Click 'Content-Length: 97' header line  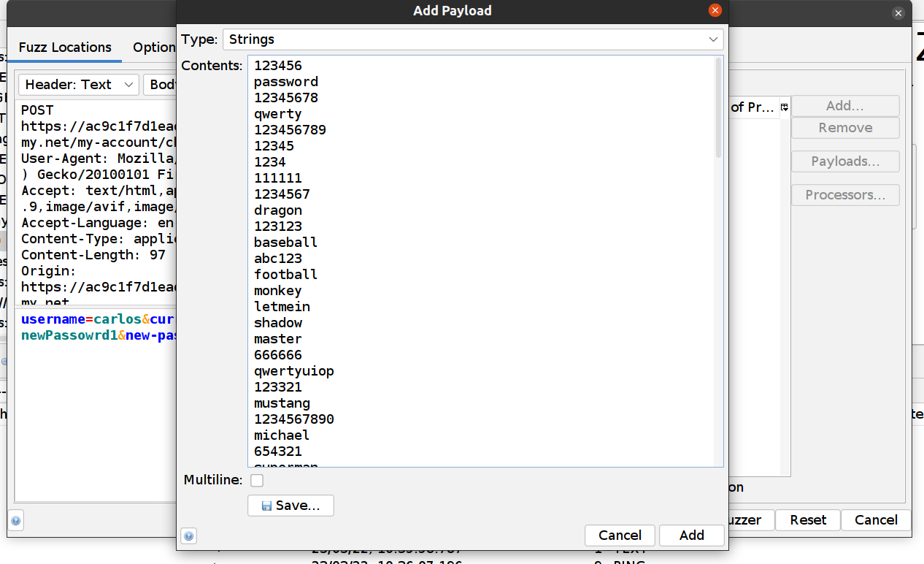[x=93, y=255]
